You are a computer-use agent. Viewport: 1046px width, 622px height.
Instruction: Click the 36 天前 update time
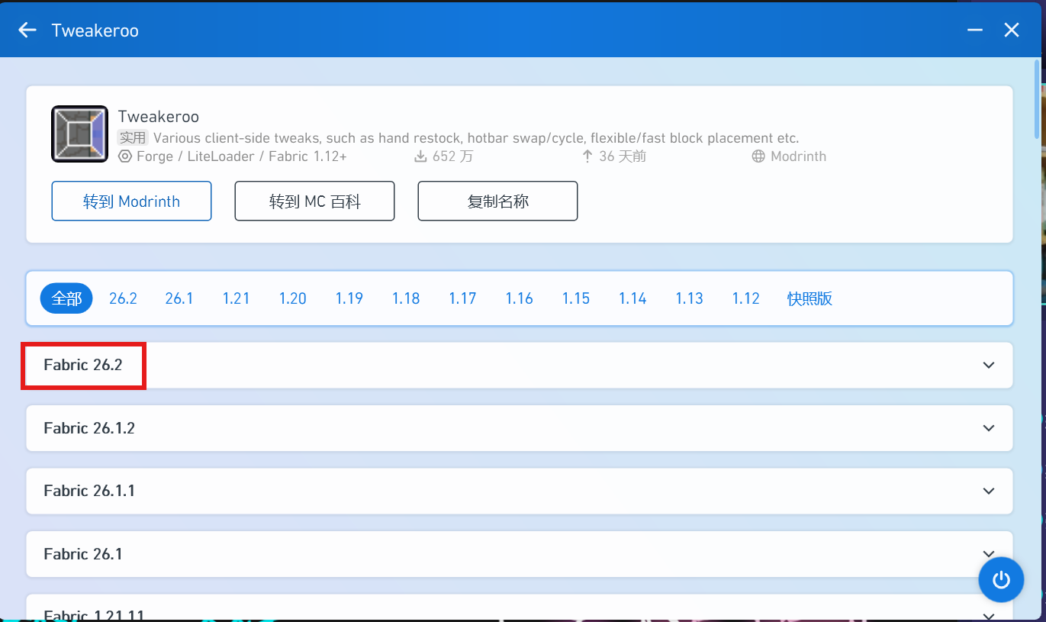point(623,156)
